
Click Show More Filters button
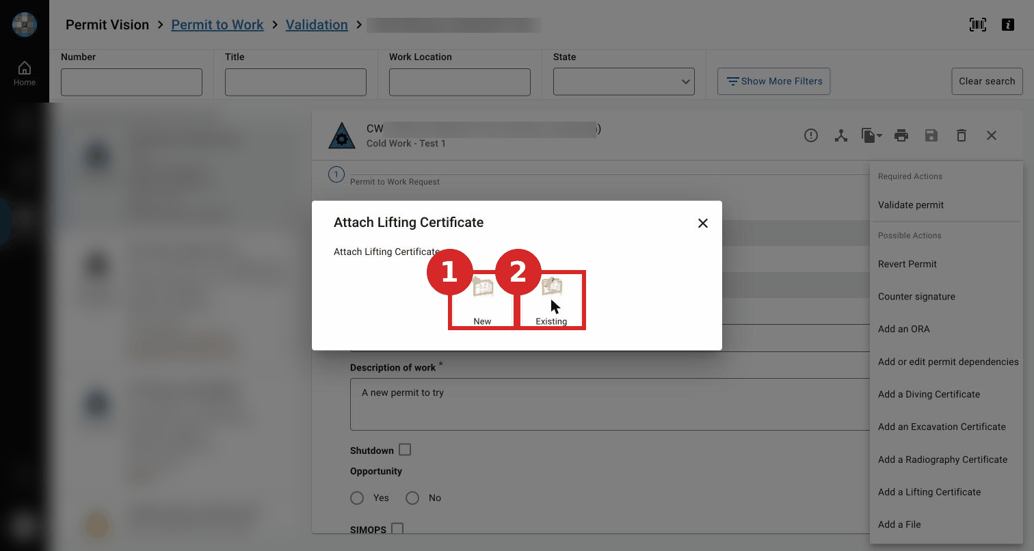click(x=774, y=81)
